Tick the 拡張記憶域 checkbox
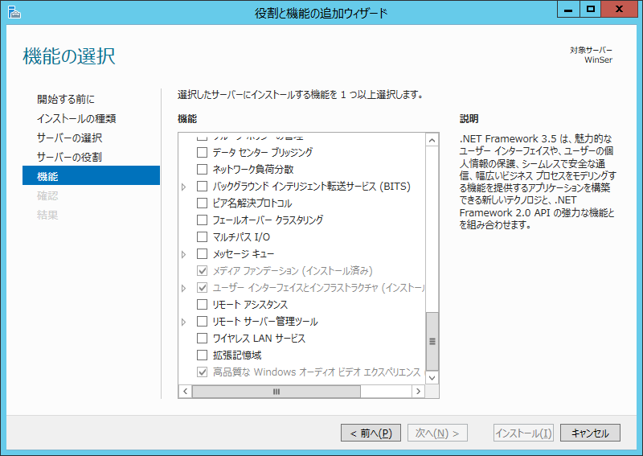Viewport: 643px width, 456px height. coord(203,355)
